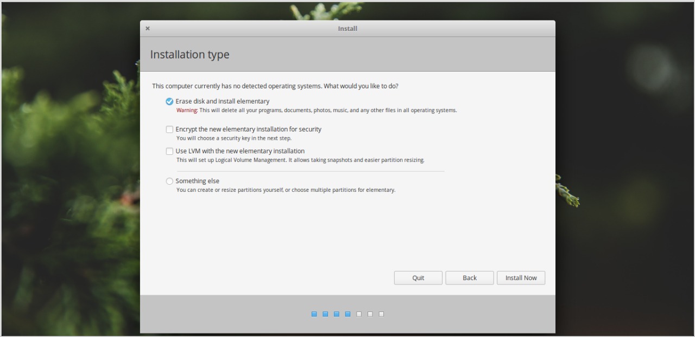Quit the elementary installer
This screenshot has height=337, width=695.
[418, 277]
